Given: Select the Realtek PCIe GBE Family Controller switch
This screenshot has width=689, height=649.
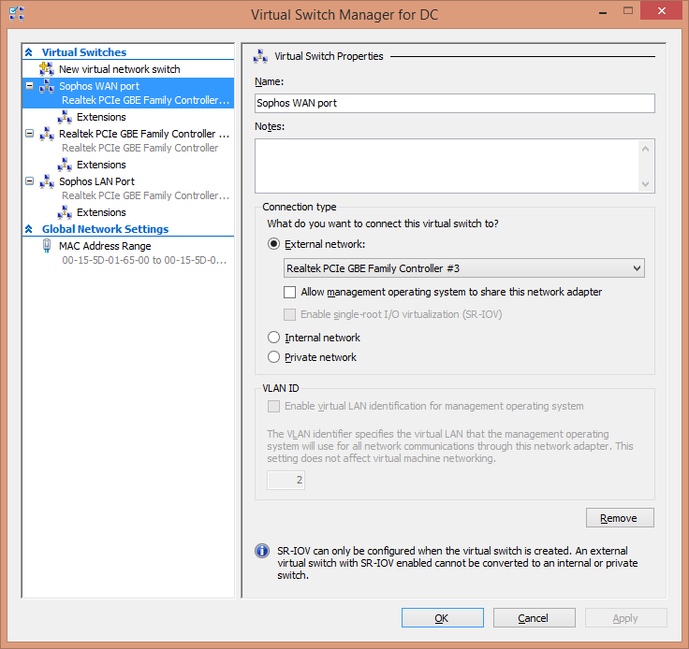Looking at the screenshot, I should coord(144,134).
